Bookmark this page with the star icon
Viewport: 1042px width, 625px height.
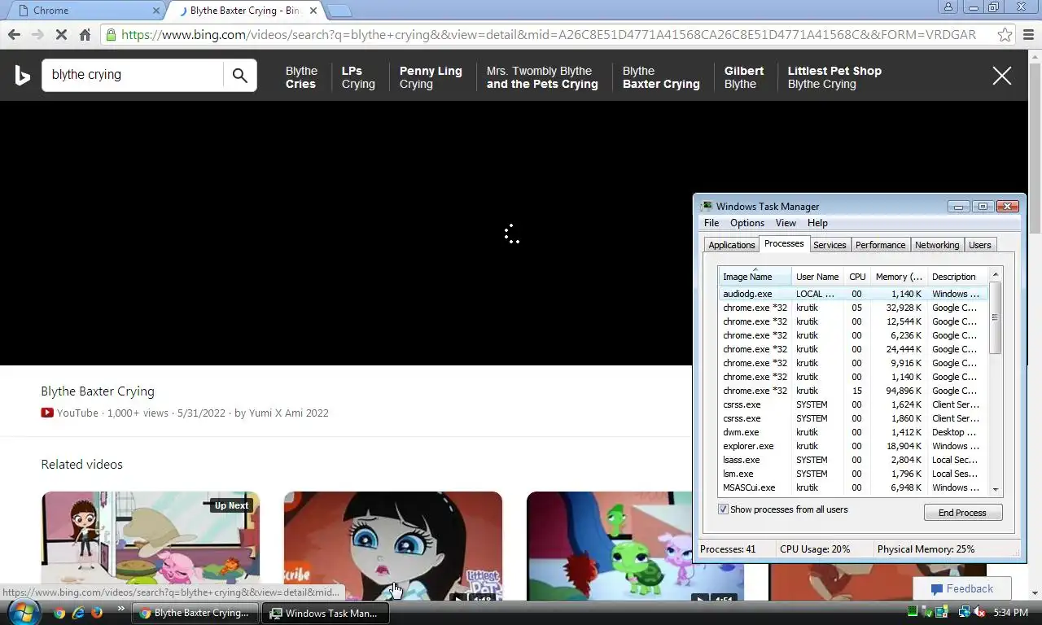(x=1005, y=35)
